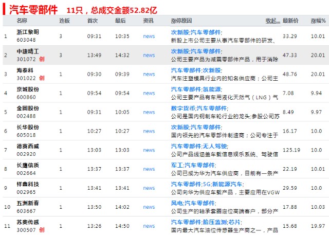The width and height of the screenshot is (329, 235).
Task: Click stock code 603667
Action: (x=26, y=211)
